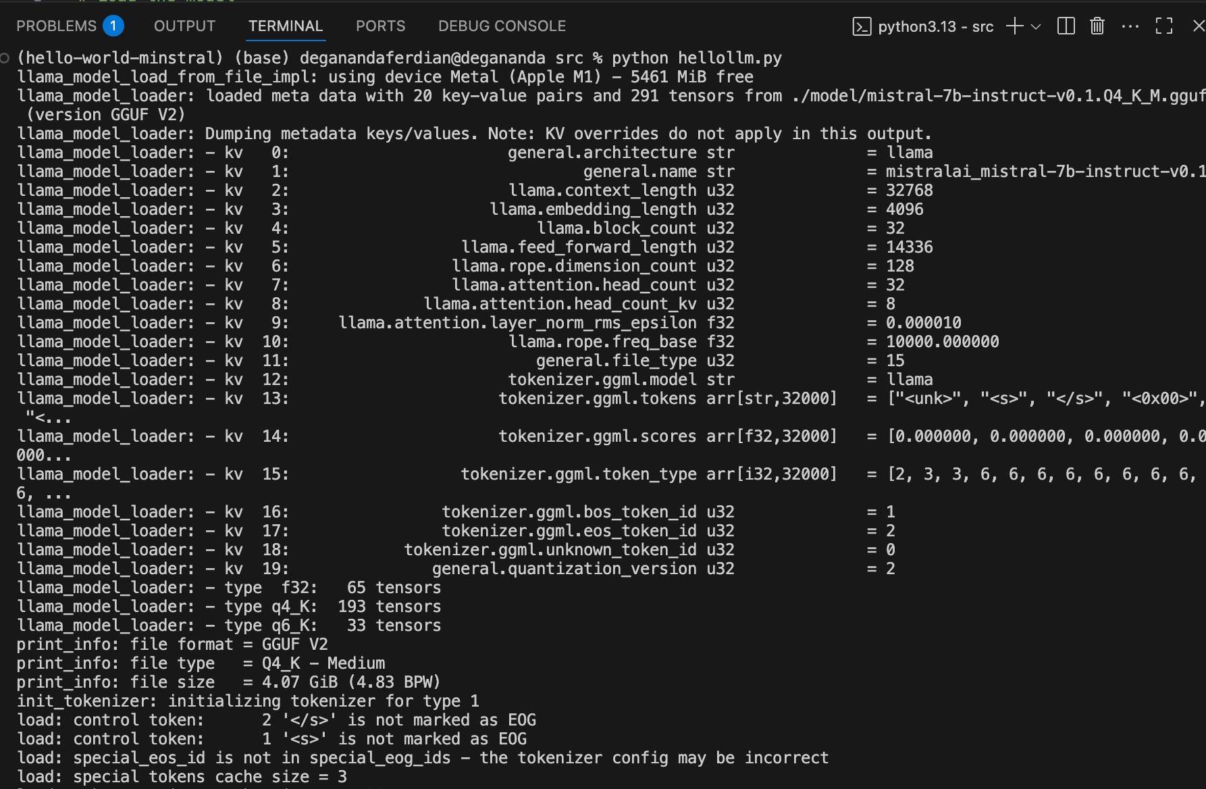Open the terminal more actions menu
The height and width of the screenshot is (789, 1206).
pos(1130,26)
